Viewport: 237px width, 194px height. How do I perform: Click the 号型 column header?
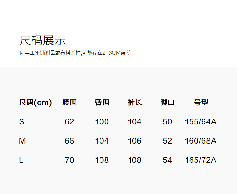201,103
